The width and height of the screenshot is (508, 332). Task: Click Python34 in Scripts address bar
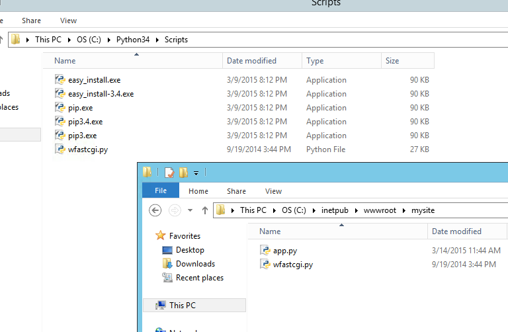133,40
